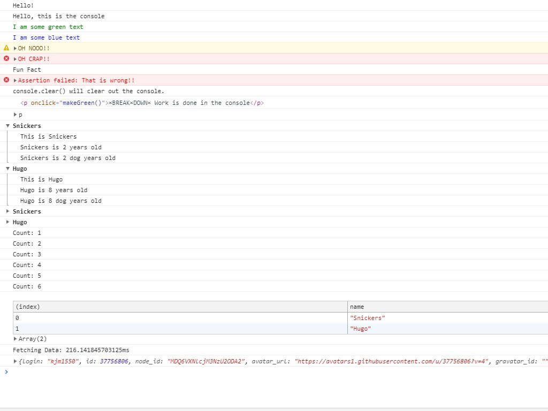
Task: Expand the Assertion failed message arrow
Action: [15, 80]
